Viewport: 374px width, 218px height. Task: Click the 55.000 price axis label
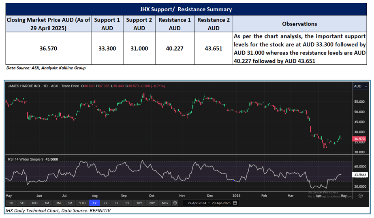(x=359, y=102)
